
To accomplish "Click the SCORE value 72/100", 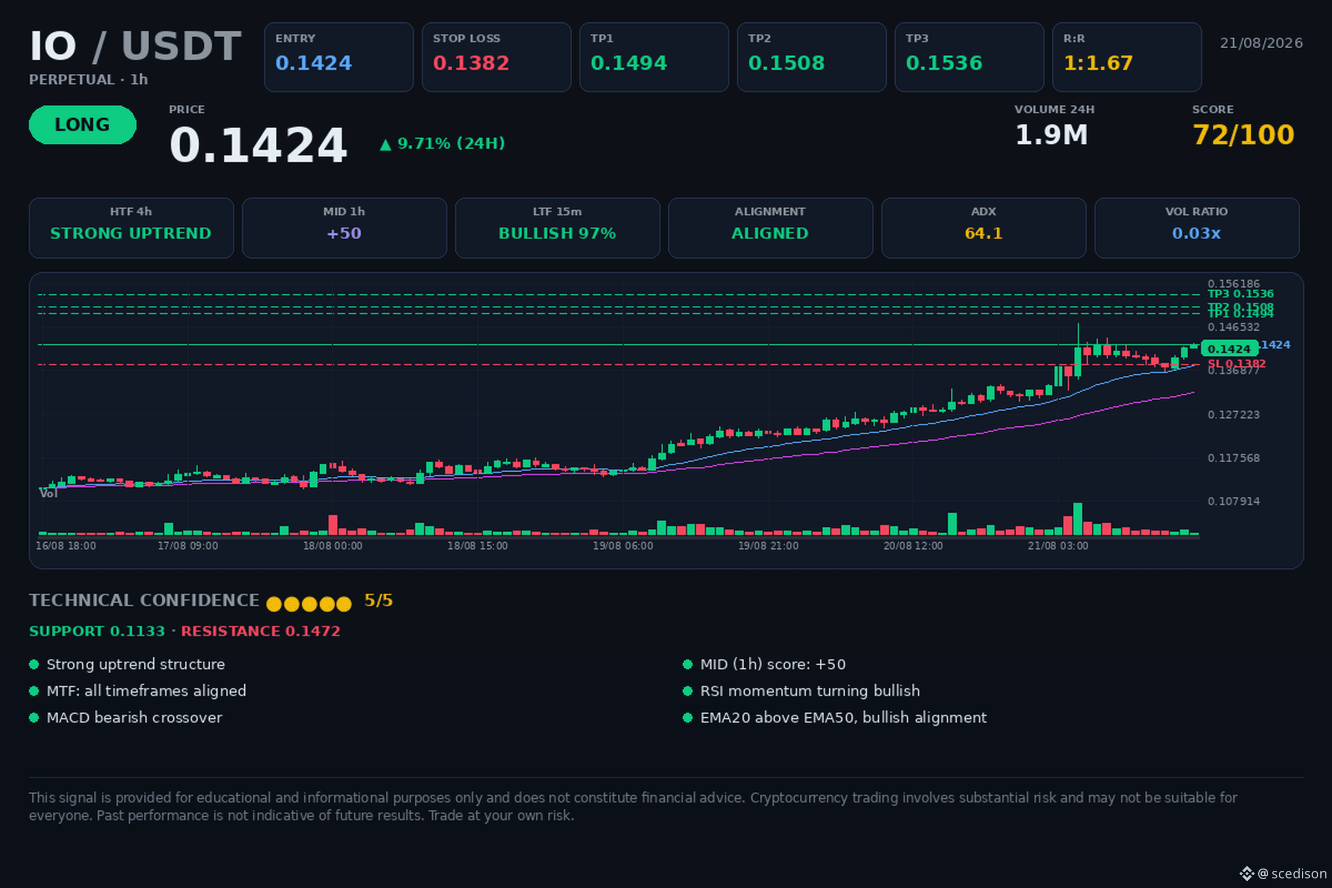I will 1243,135.
